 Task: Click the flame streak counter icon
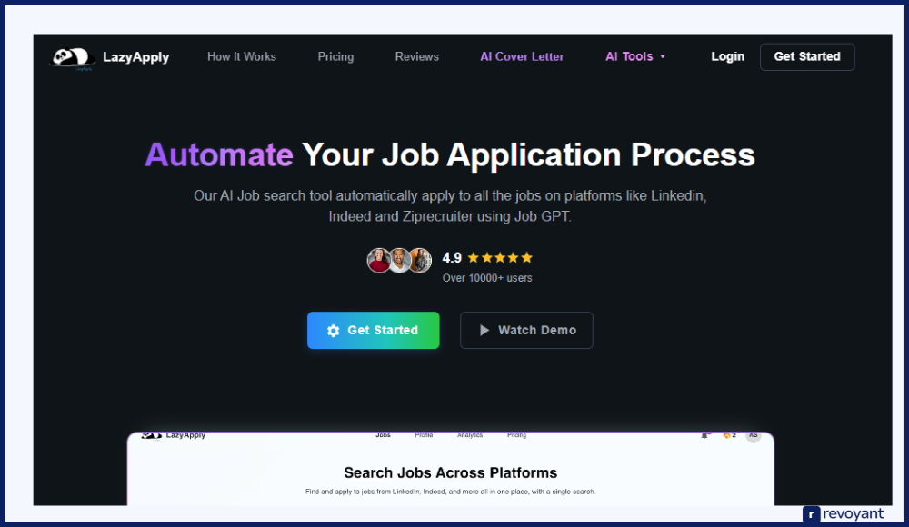coord(726,436)
